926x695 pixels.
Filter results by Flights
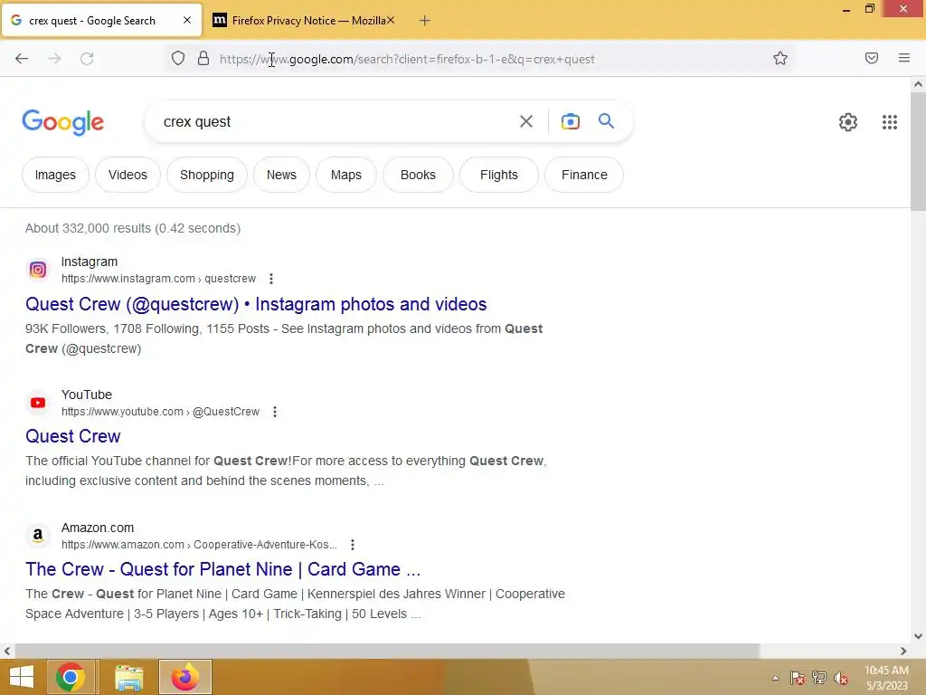(499, 175)
